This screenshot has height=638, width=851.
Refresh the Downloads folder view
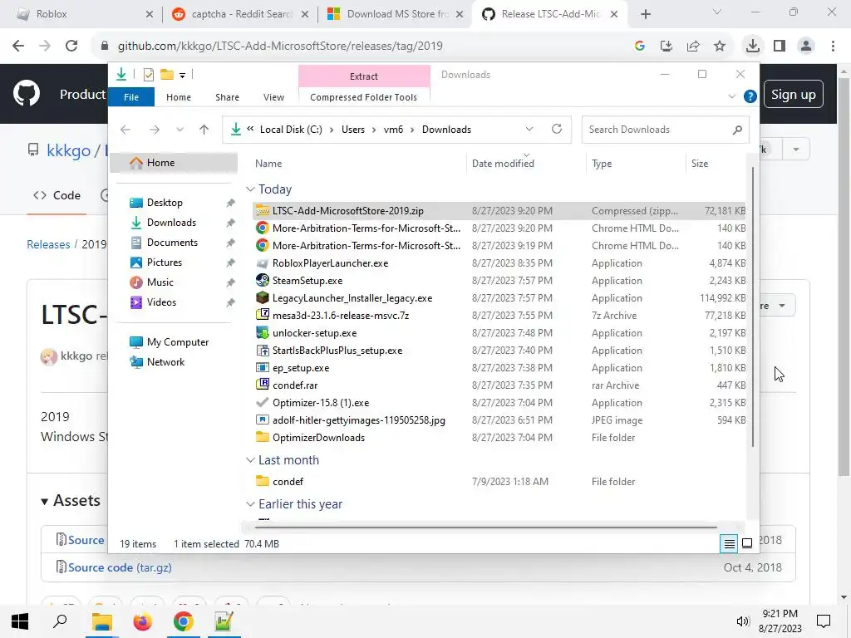tap(556, 129)
